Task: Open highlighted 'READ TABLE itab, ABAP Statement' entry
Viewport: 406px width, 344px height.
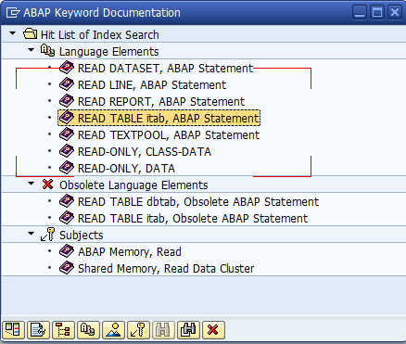Action: (169, 119)
